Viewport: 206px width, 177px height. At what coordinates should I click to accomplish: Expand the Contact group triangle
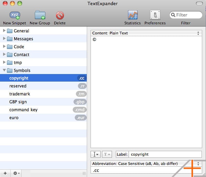pos(4,54)
